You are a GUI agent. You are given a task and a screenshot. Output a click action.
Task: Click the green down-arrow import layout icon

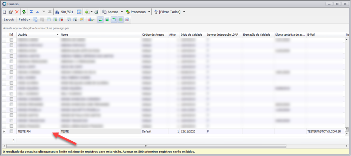(x=55, y=20)
